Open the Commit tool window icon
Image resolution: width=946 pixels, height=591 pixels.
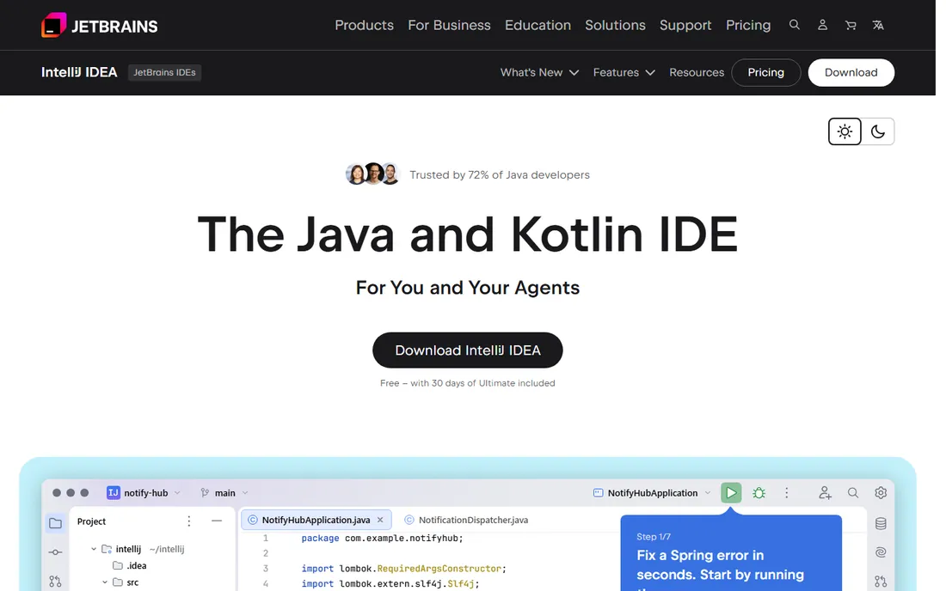(56, 551)
